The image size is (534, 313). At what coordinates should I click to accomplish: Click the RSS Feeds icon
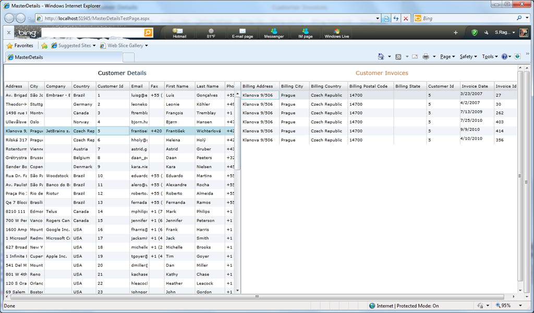tap(398, 57)
